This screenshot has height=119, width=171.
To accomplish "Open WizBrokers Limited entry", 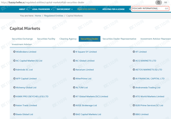I will click(x=26, y=52).
